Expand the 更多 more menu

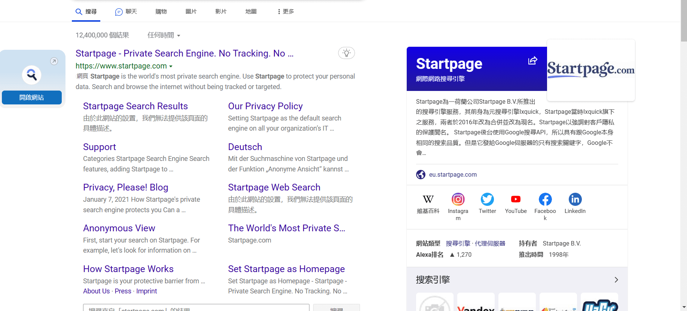[286, 12]
